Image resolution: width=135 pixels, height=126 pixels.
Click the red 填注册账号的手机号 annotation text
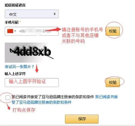[82, 30]
